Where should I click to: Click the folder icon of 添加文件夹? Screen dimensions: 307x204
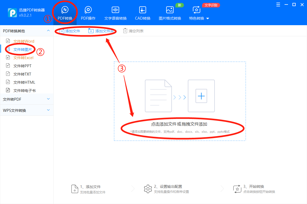coord(91,31)
